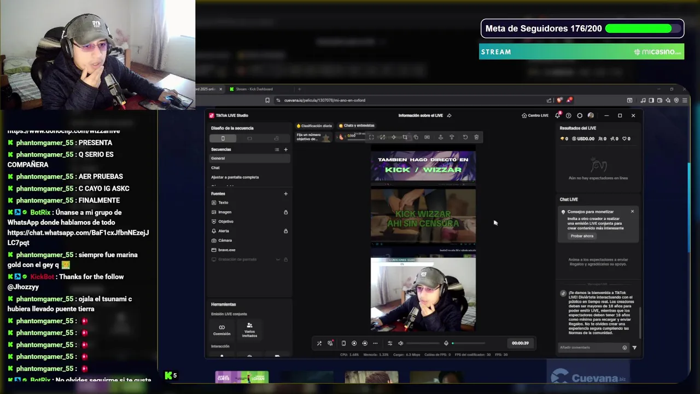Open audio mixer settings icon

390,343
